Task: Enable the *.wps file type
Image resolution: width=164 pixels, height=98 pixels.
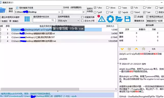Action: click(119, 8)
